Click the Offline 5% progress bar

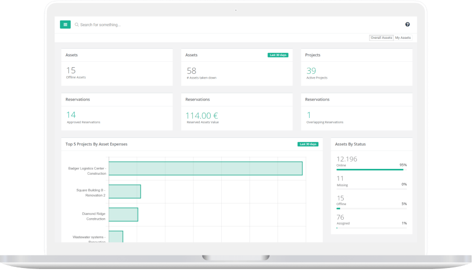coord(371,208)
